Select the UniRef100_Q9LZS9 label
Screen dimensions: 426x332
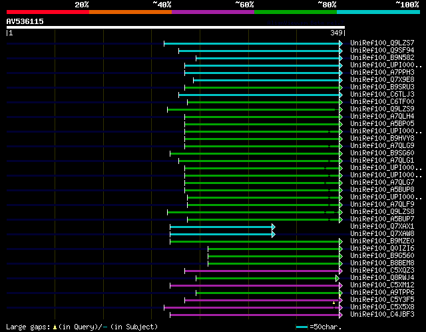382,109
